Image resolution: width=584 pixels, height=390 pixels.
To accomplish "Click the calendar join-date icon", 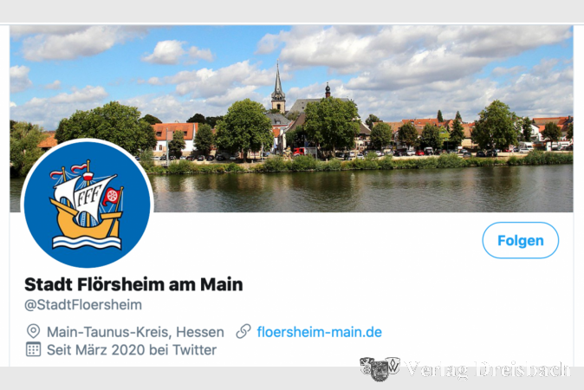I will click(33, 349).
